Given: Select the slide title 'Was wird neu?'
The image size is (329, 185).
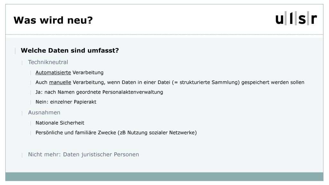Looking at the screenshot, I should click(x=53, y=20).
